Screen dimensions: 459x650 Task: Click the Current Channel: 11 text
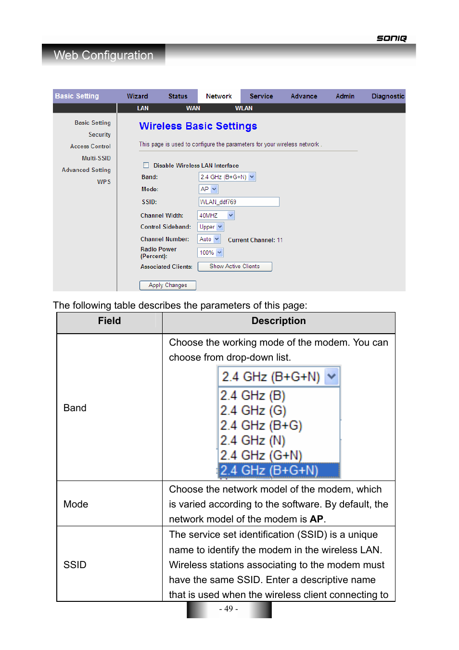click(x=255, y=240)
